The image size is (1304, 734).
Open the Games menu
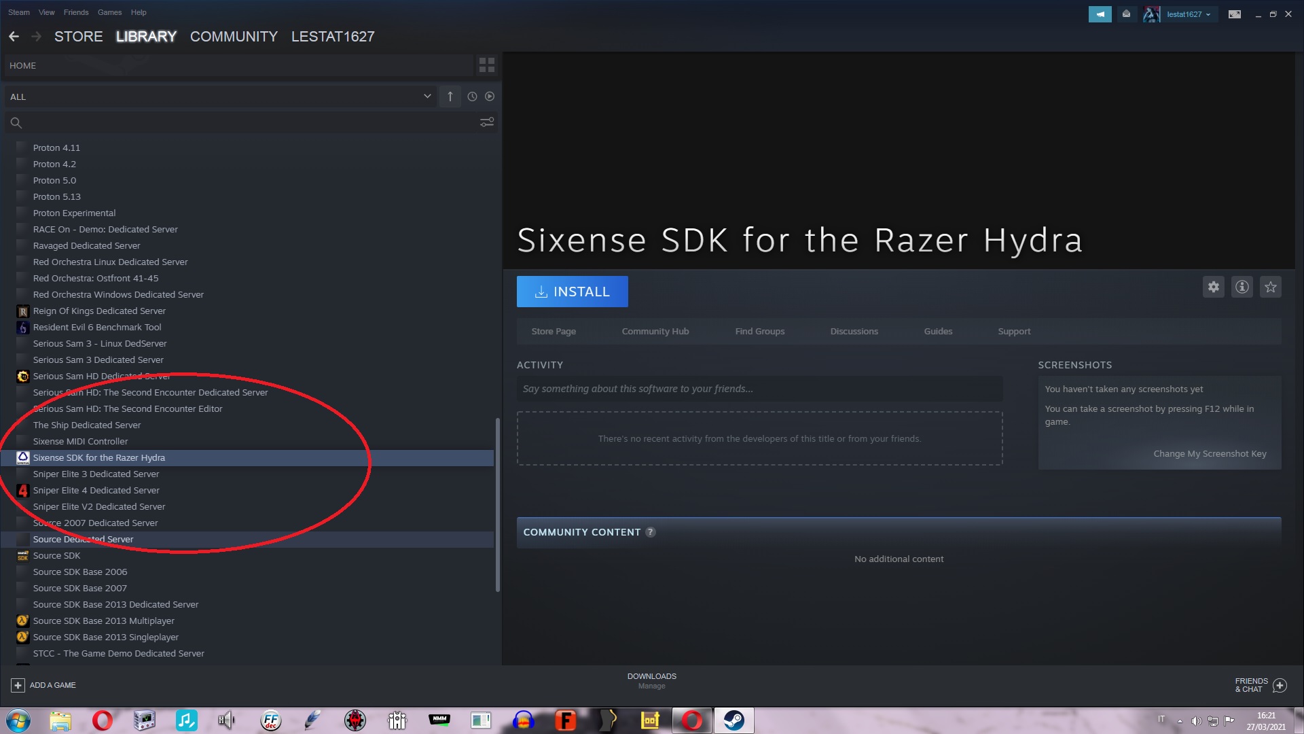pyautogui.click(x=109, y=12)
